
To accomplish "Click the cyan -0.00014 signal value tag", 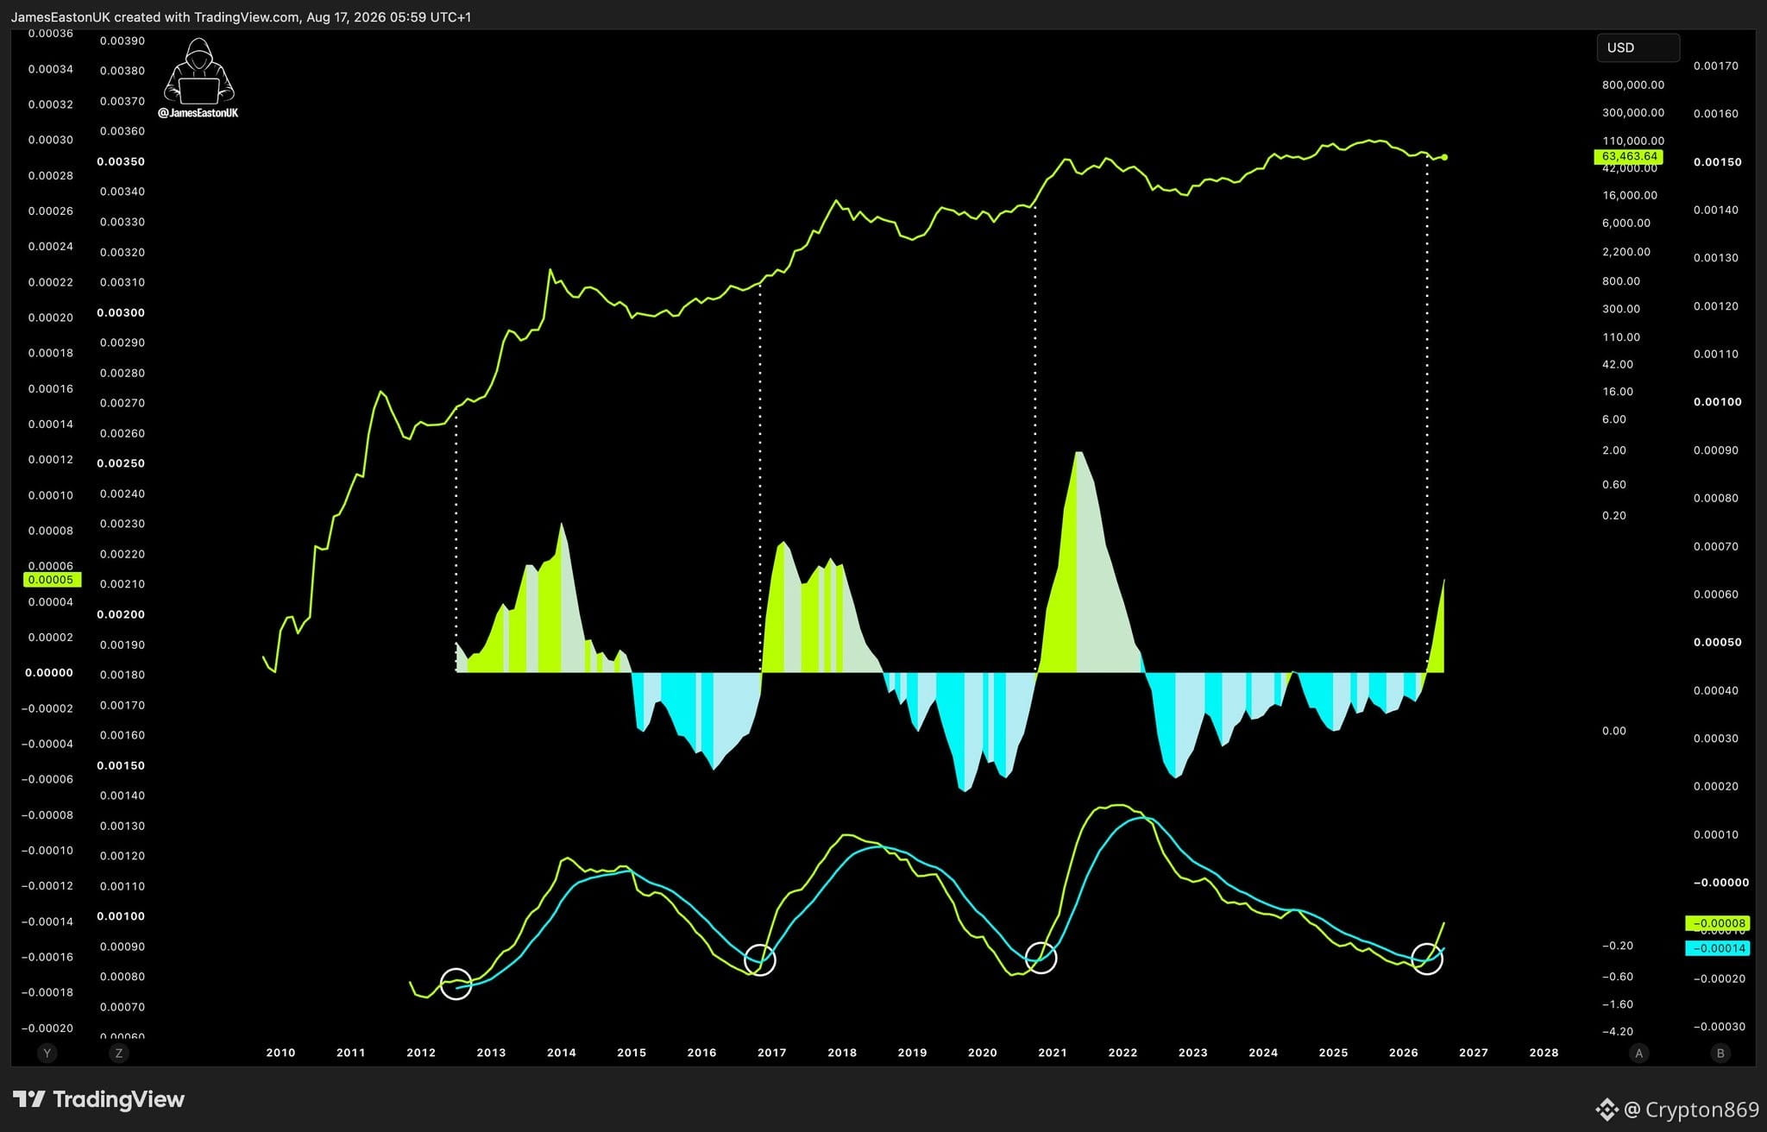I will point(1718,948).
